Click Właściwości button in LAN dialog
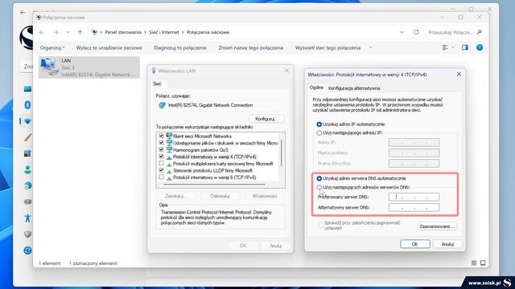The image size is (515, 289). 265,196
